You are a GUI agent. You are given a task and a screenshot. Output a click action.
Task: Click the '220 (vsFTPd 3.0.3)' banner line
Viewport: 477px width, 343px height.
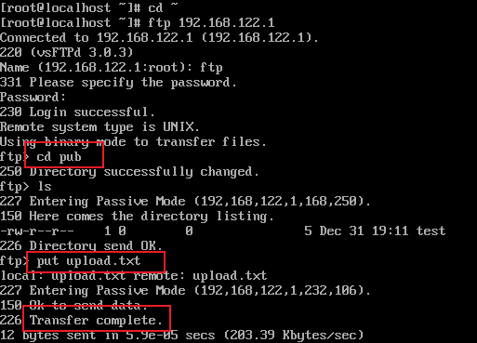point(66,52)
